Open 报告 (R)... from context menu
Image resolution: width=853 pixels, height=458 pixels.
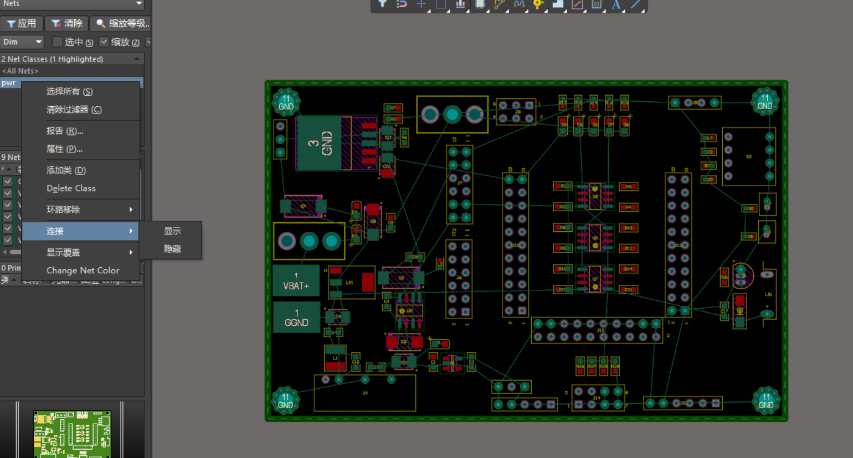[80, 131]
